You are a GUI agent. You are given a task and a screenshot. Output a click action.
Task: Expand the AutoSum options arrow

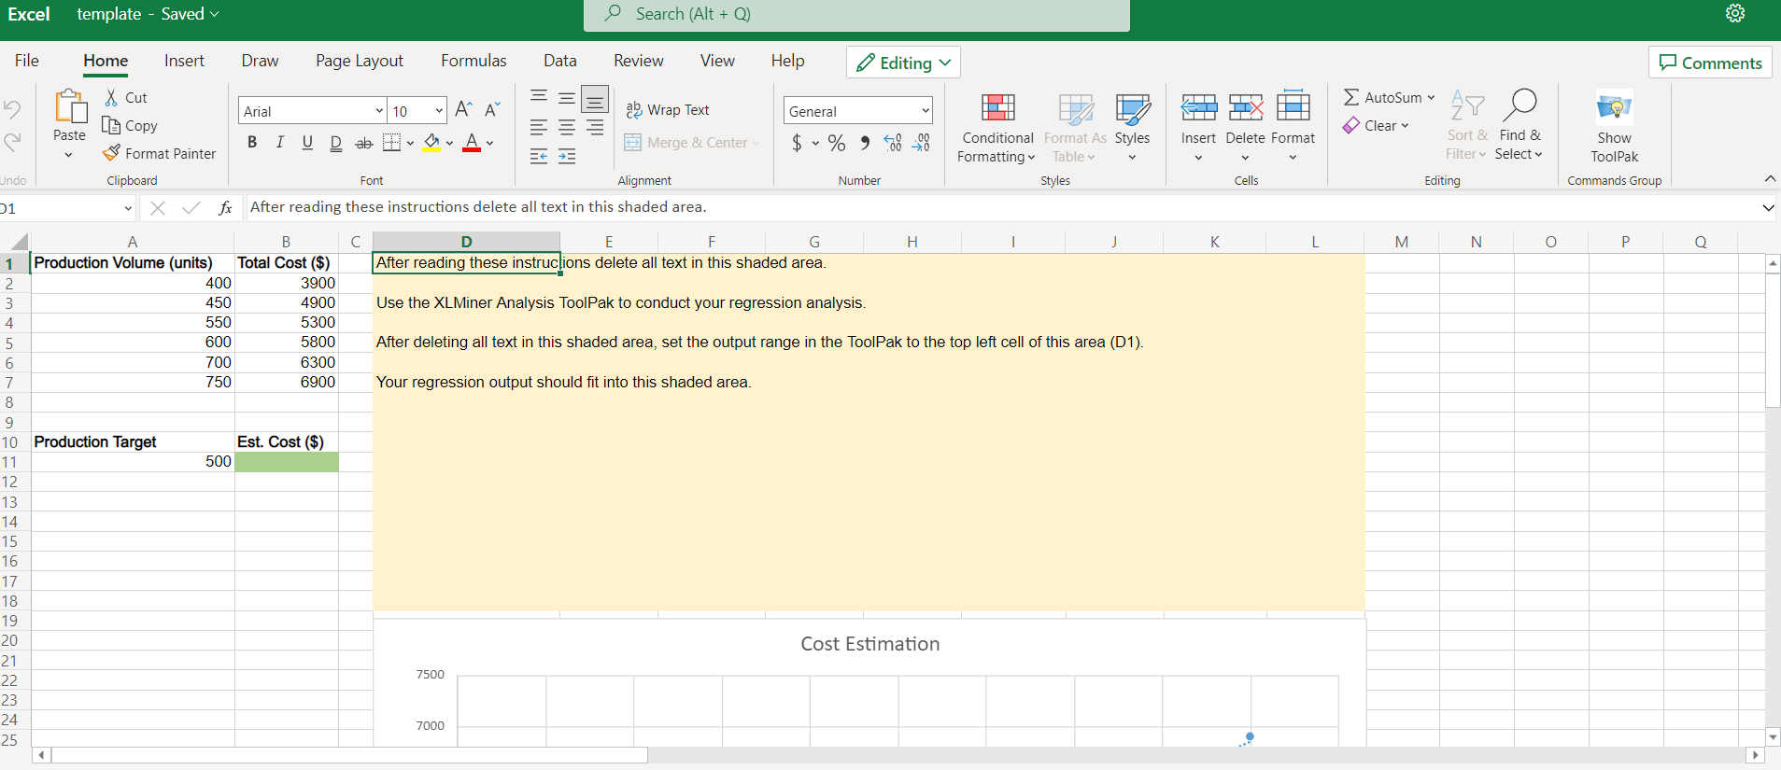pyautogui.click(x=1431, y=97)
